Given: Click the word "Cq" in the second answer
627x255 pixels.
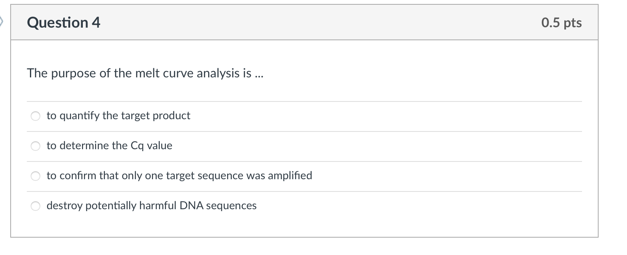Looking at the screenshot, I should coord(137,146).
